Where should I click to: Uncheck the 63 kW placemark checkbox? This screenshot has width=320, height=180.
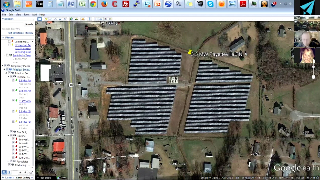click(x=13, y=101)
